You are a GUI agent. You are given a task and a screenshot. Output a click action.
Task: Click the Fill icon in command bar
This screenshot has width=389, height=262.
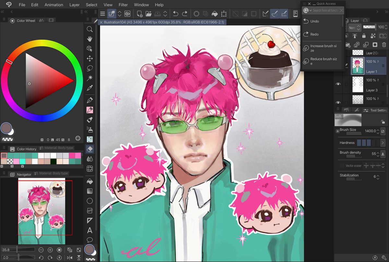[x=215, y=14]
